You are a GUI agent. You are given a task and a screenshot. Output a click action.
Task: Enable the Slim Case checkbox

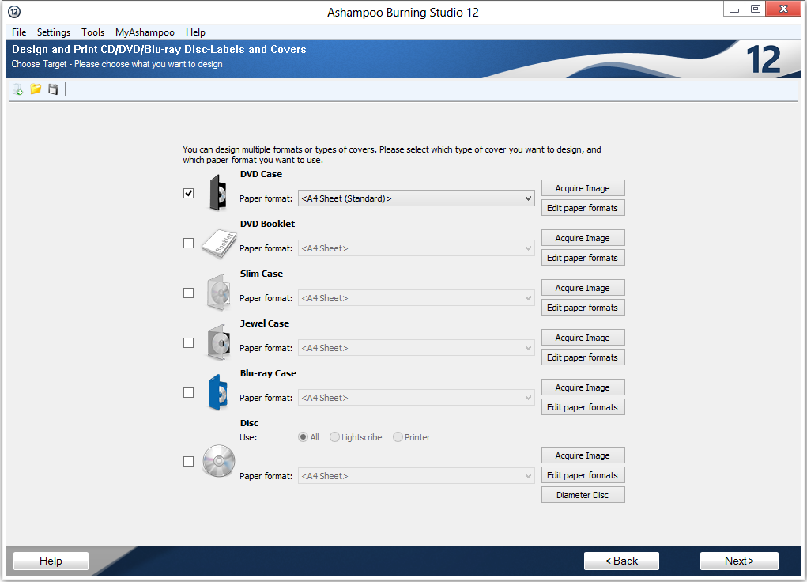188,293
